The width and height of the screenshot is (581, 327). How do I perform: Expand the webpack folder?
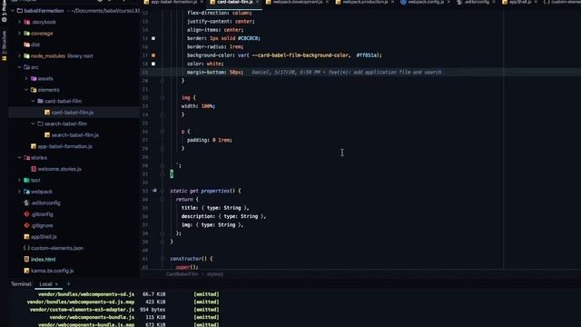point(19,192)
